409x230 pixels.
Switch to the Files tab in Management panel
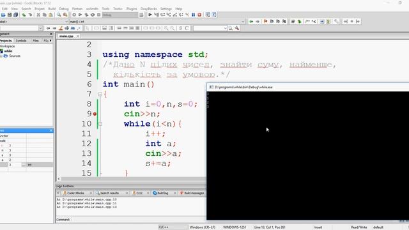tap(36, 41)
